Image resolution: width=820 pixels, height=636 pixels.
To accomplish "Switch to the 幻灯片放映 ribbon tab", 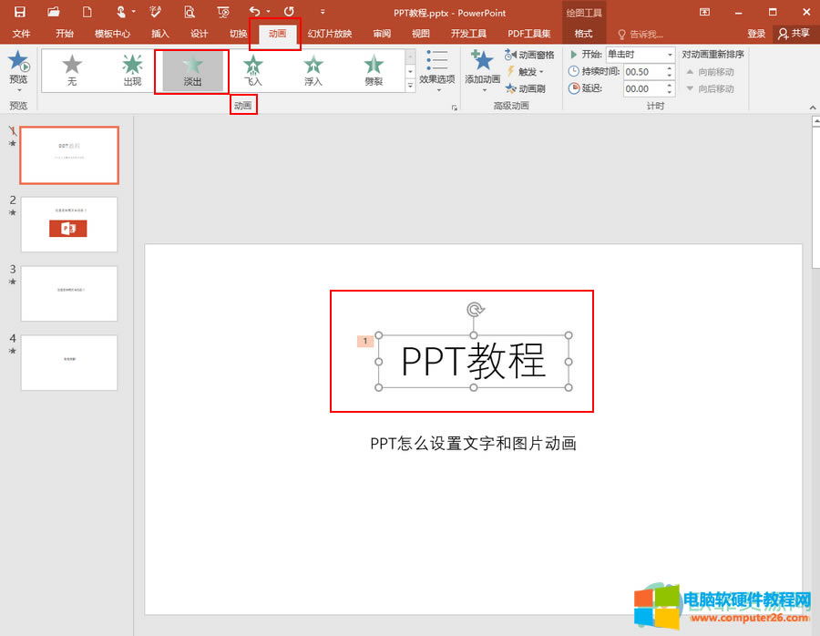I will tap(330, 34).
